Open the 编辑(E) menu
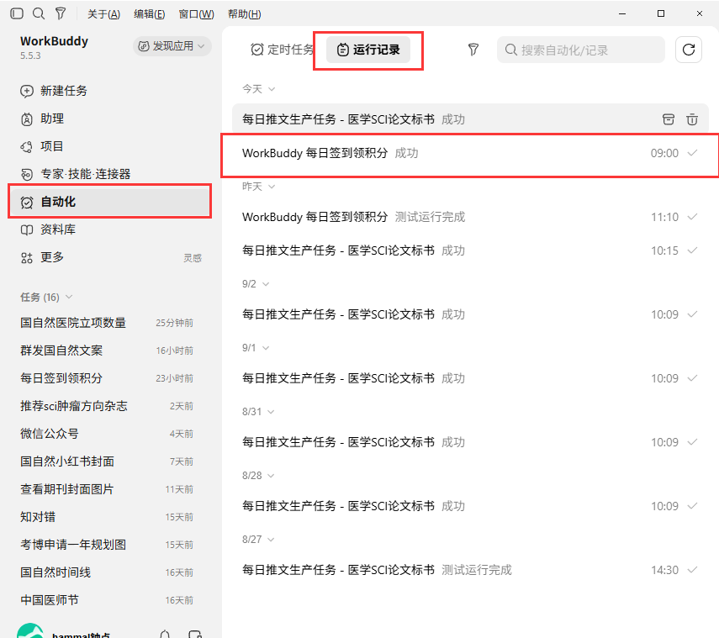 [x=149, y=14]
